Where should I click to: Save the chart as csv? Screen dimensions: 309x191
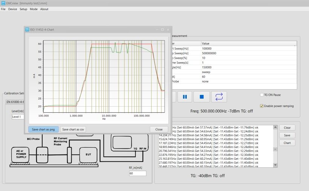(x=73, y=129)
